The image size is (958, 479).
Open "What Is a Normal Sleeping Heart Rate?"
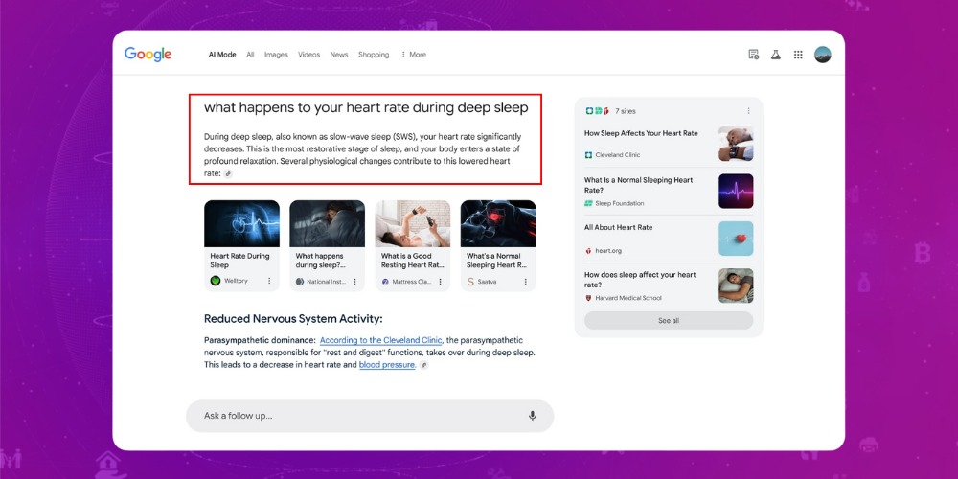coord(638,185)
